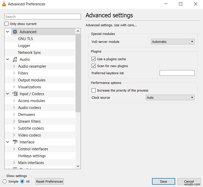Click the tree scrollbar down arrow
This screenshot has width=203, height=187.
coord(78,166)
